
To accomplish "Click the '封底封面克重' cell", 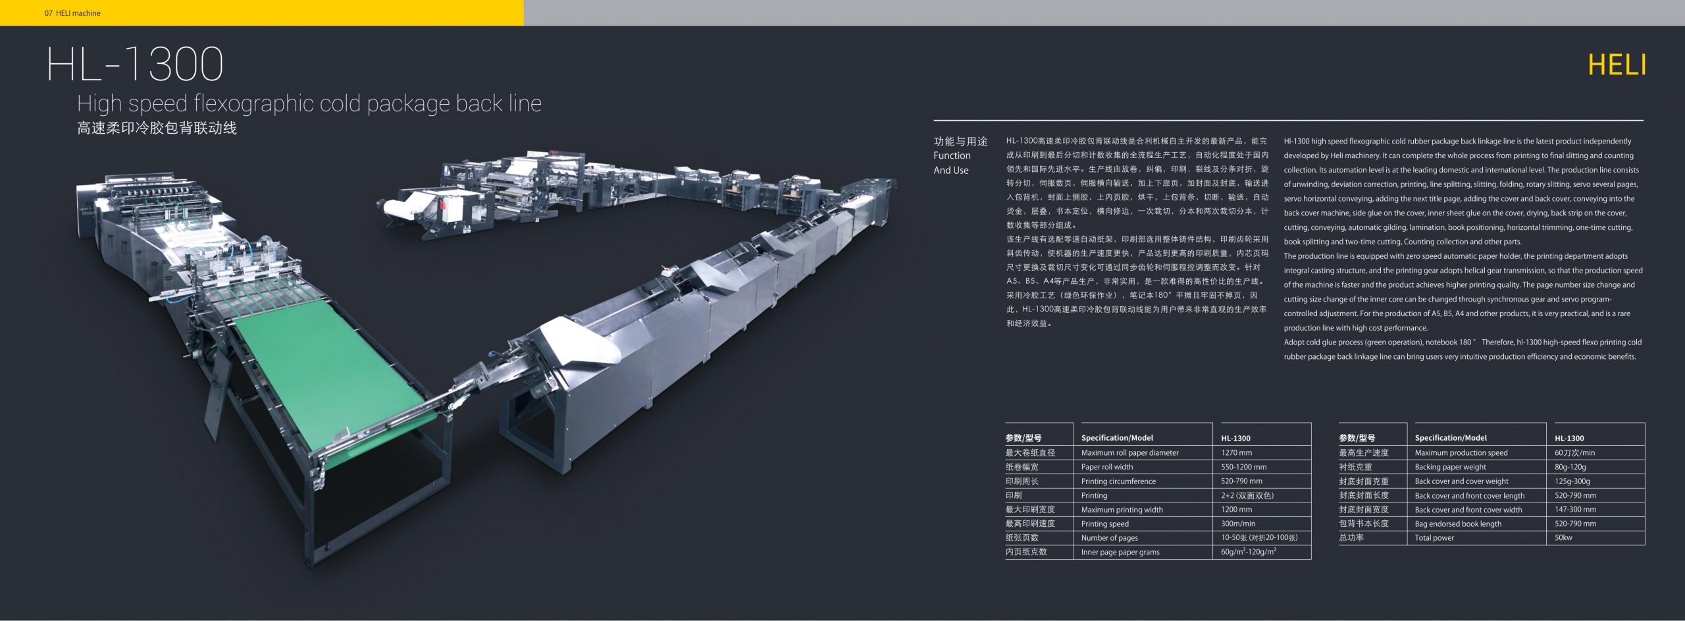I will 1363,481.
